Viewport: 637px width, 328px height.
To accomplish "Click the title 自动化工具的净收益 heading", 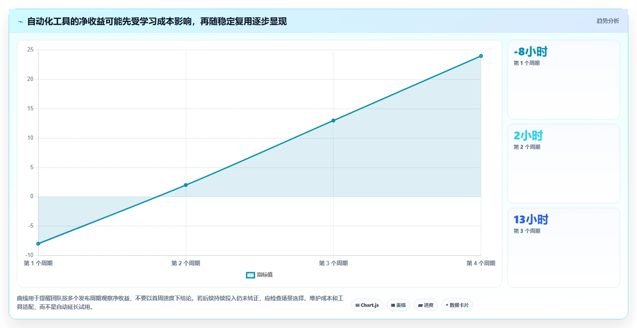I will (157, 22).
